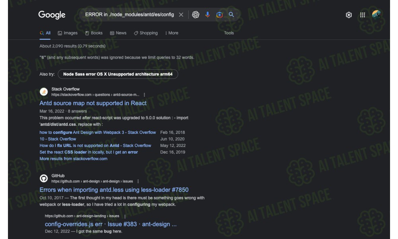398x239 pixels.
Task: Switch to the Books tab
Action: coord(94,33)
